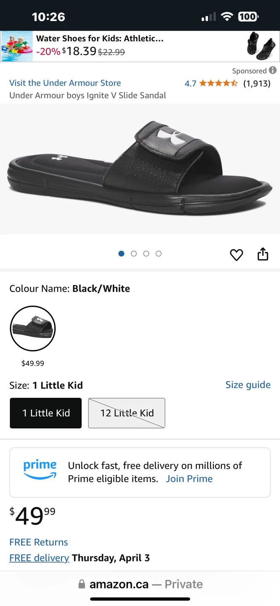This screenshot has width=280, height=606.
Task: Open the share icon for this product
Action: 263,254
